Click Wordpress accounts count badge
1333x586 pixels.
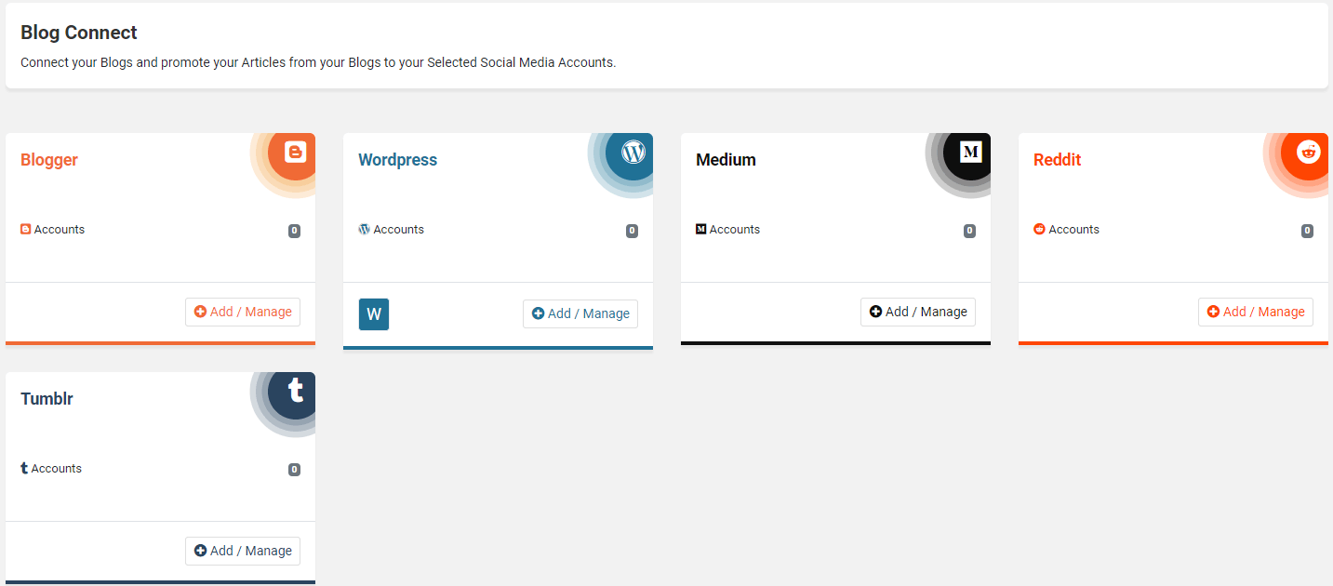(x=632, y=231)
